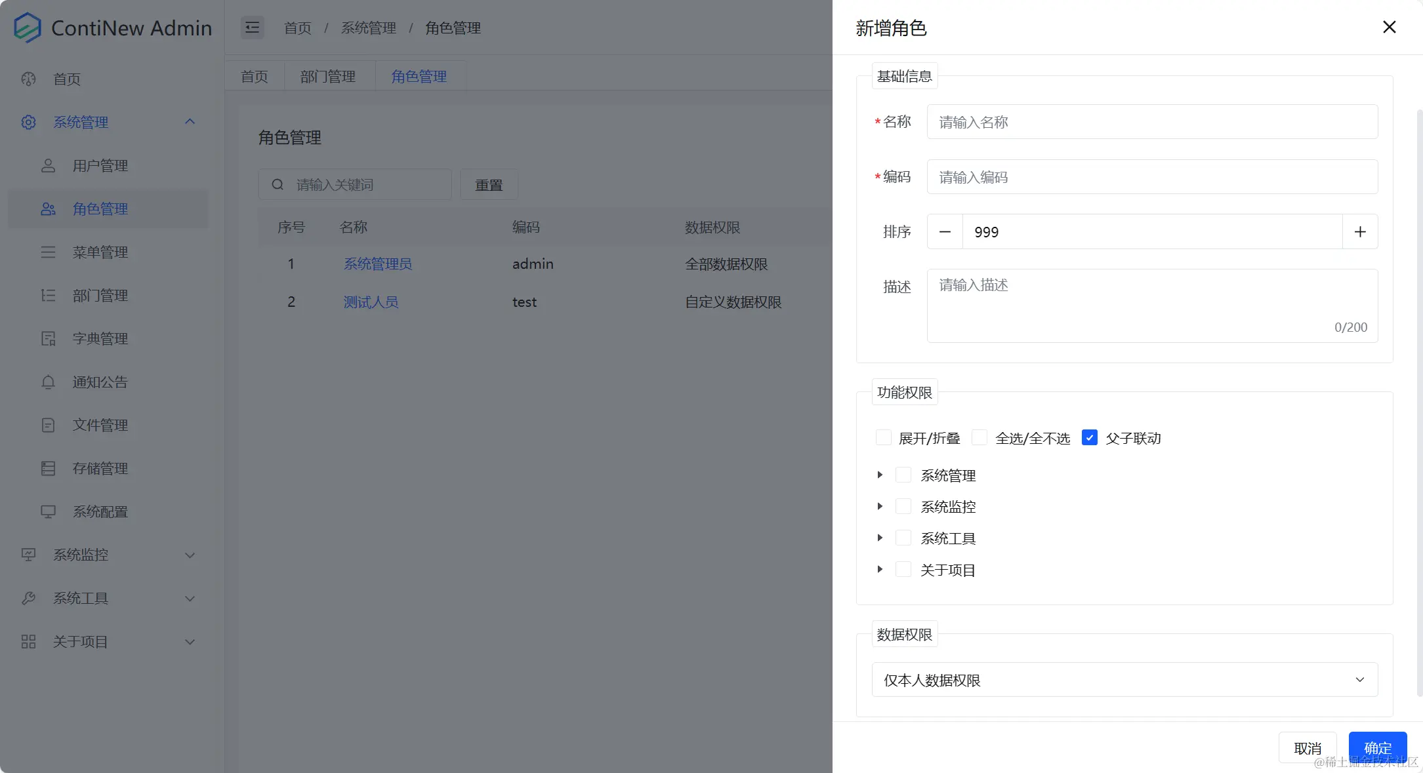Switch to the 首页 tab
1423x773 pixels.
click(x=255, y=76)
